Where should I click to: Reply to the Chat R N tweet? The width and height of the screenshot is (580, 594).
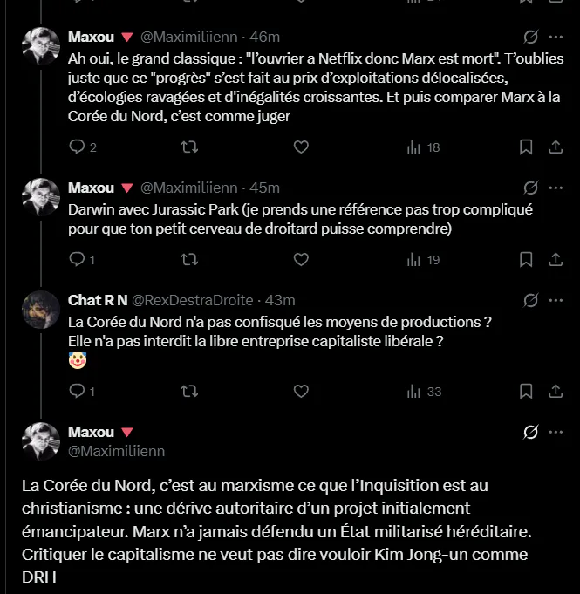coord(82,391)
